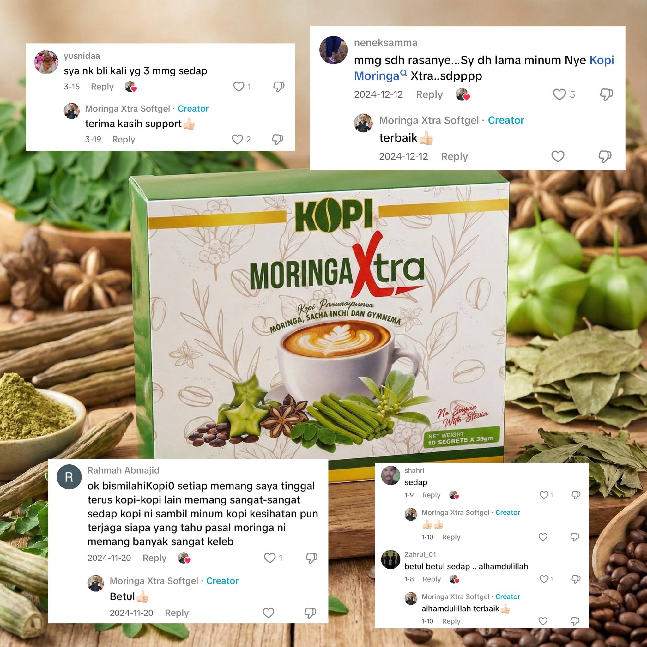Like Zahrul_01's comment with heart icon
The height and width of the screenshot is (647, 647).
tap(544, 579)
